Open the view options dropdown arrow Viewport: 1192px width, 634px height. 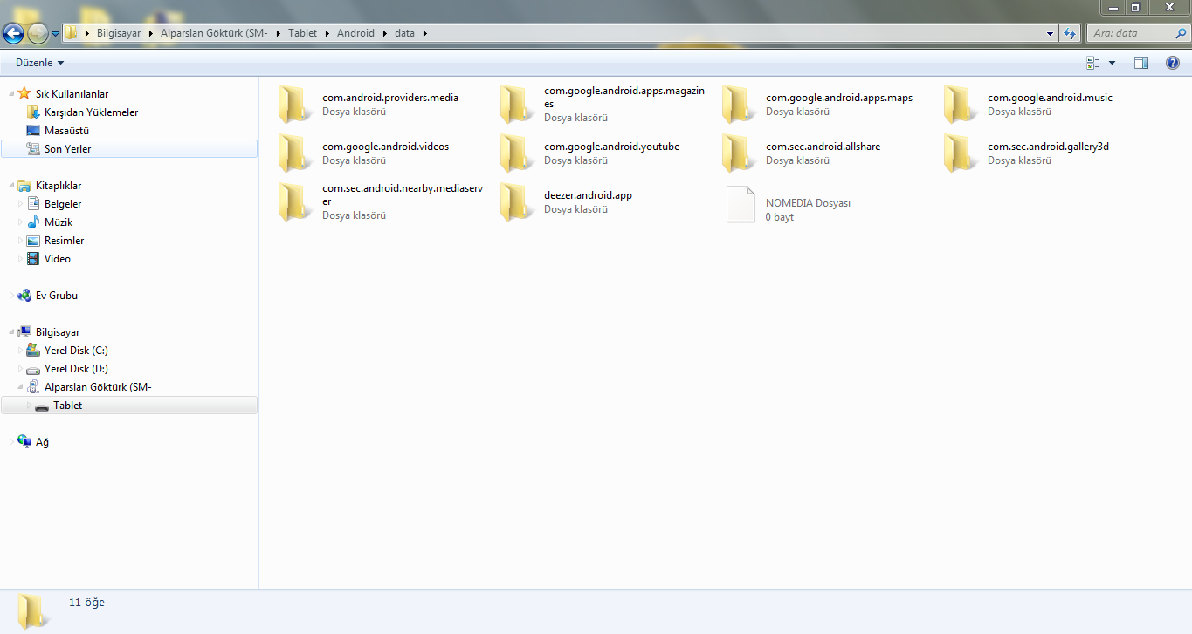(1112, 63)
